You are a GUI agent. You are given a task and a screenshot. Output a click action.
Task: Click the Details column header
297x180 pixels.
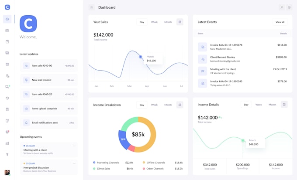[283, 34]
